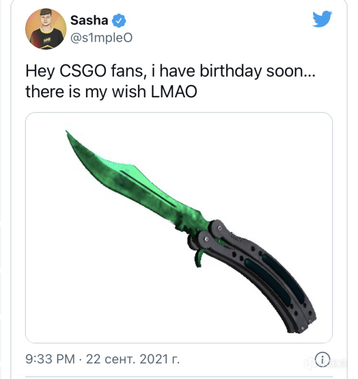Image resolution: width=358 pixels, height=379 pixels.
Task: Click the 9:33 PM timestamp
Action: 50,359
